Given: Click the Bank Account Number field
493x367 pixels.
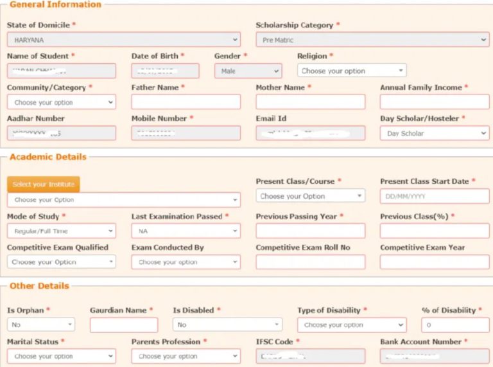Looking at the screenshot, I should [435, 356].
